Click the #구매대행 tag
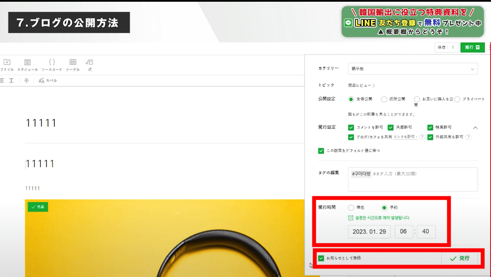The image size is (491, 277). click(361, 174)
